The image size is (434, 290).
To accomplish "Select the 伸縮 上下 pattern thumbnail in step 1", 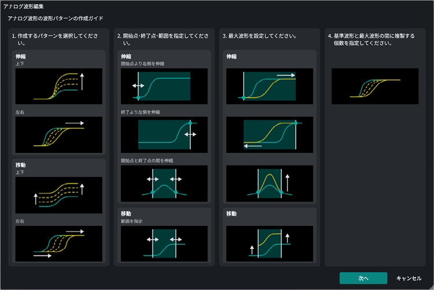I will tap(59, 86).
